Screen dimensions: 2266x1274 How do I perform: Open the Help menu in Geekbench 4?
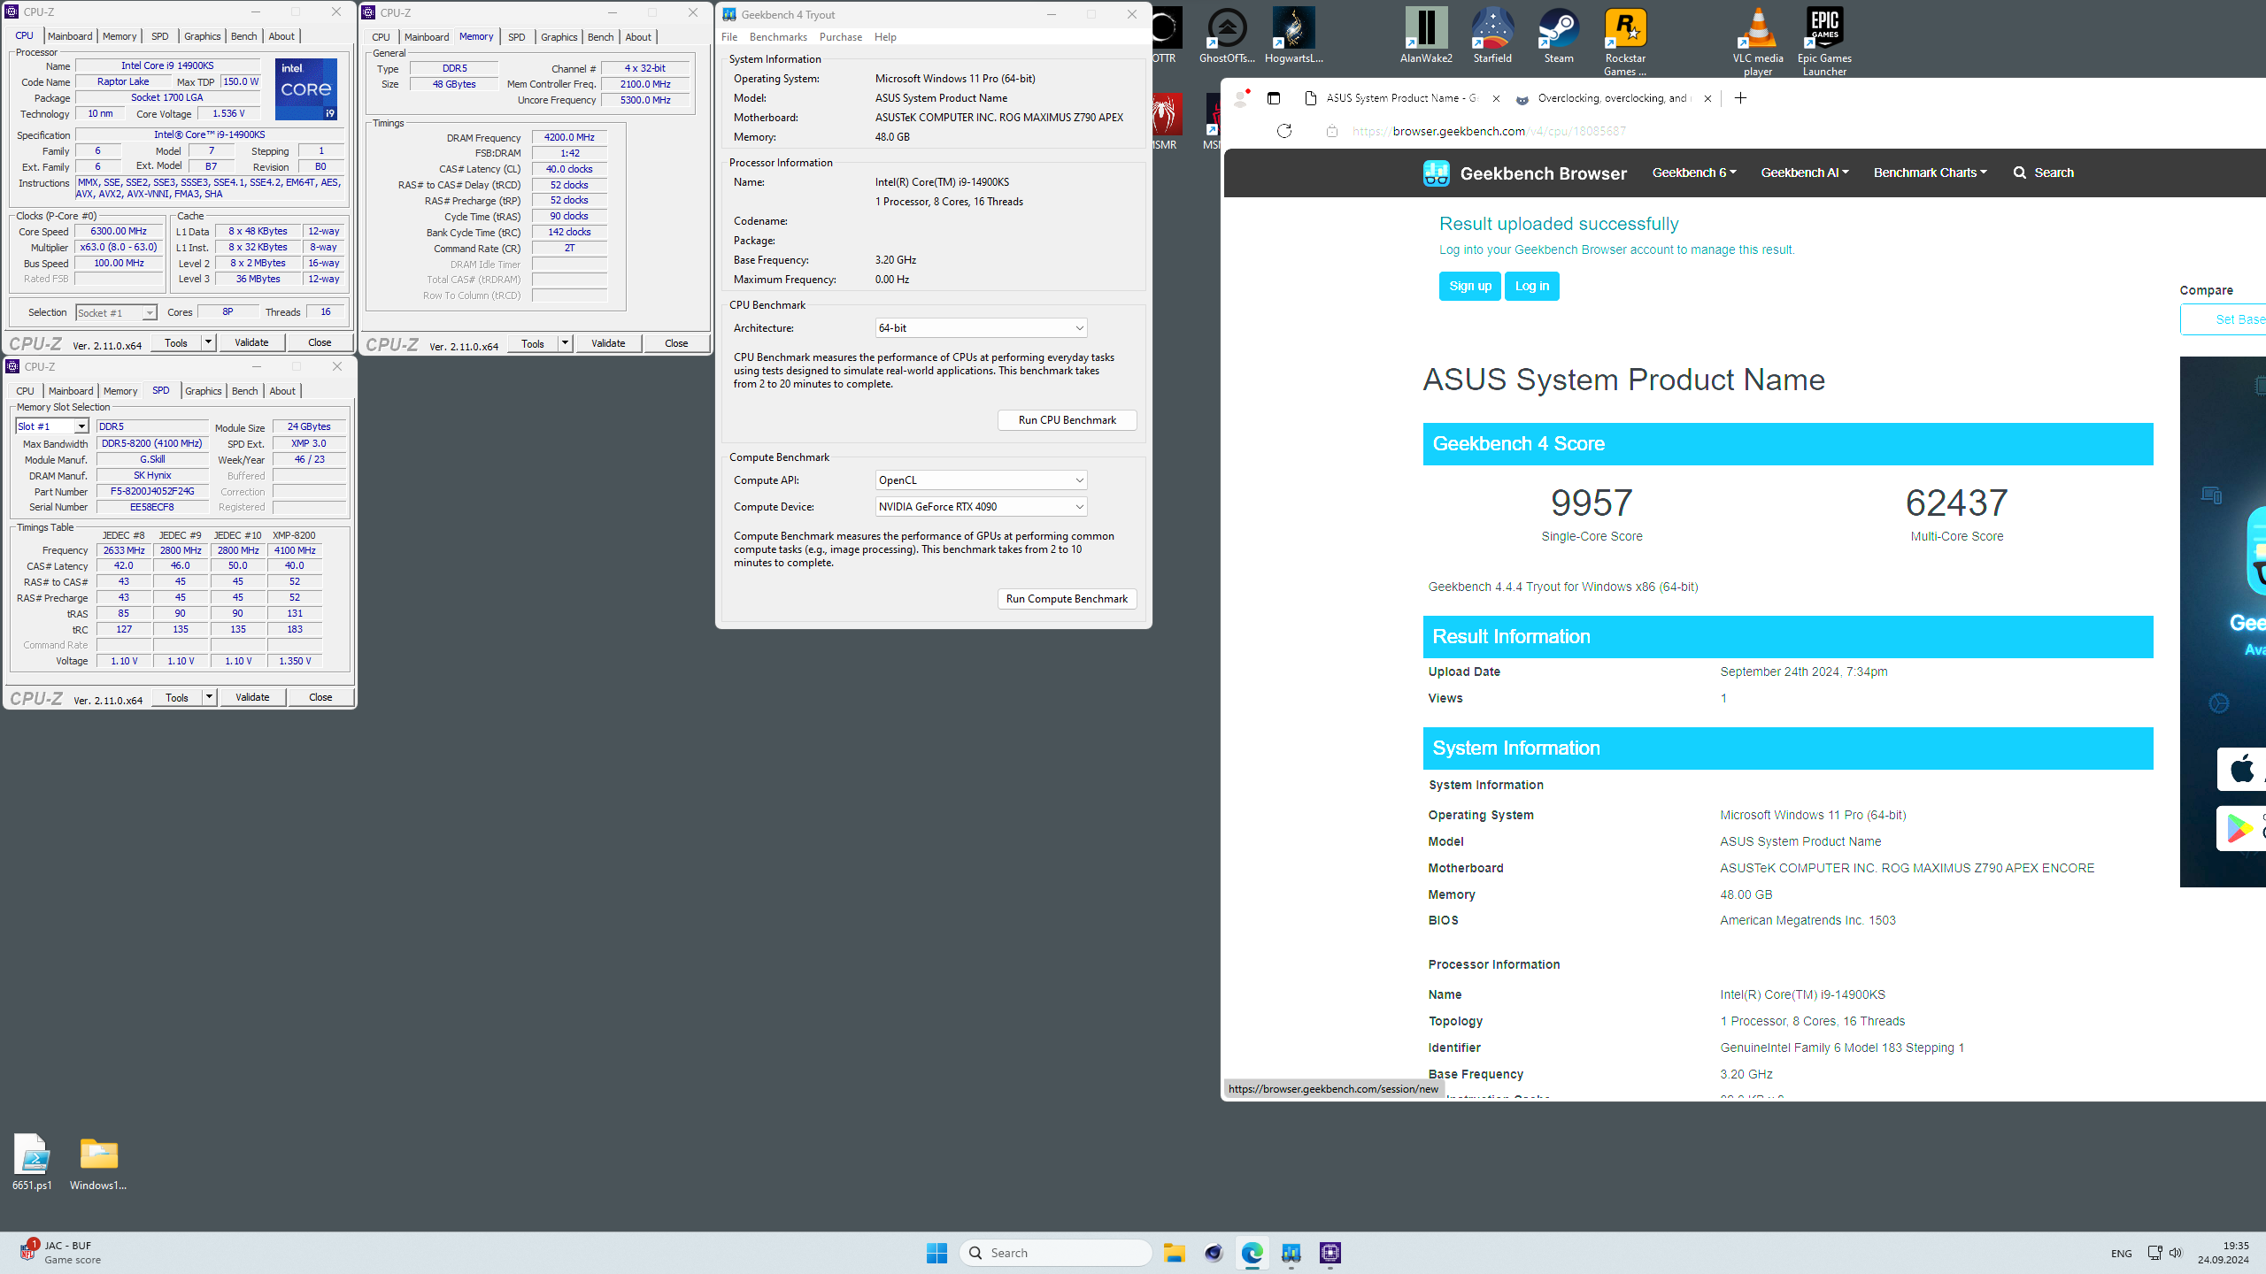coord(885,37)
